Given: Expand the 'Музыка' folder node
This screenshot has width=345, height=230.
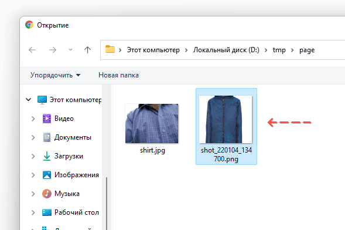Looking at the screenshot, I should coord(33,194).
